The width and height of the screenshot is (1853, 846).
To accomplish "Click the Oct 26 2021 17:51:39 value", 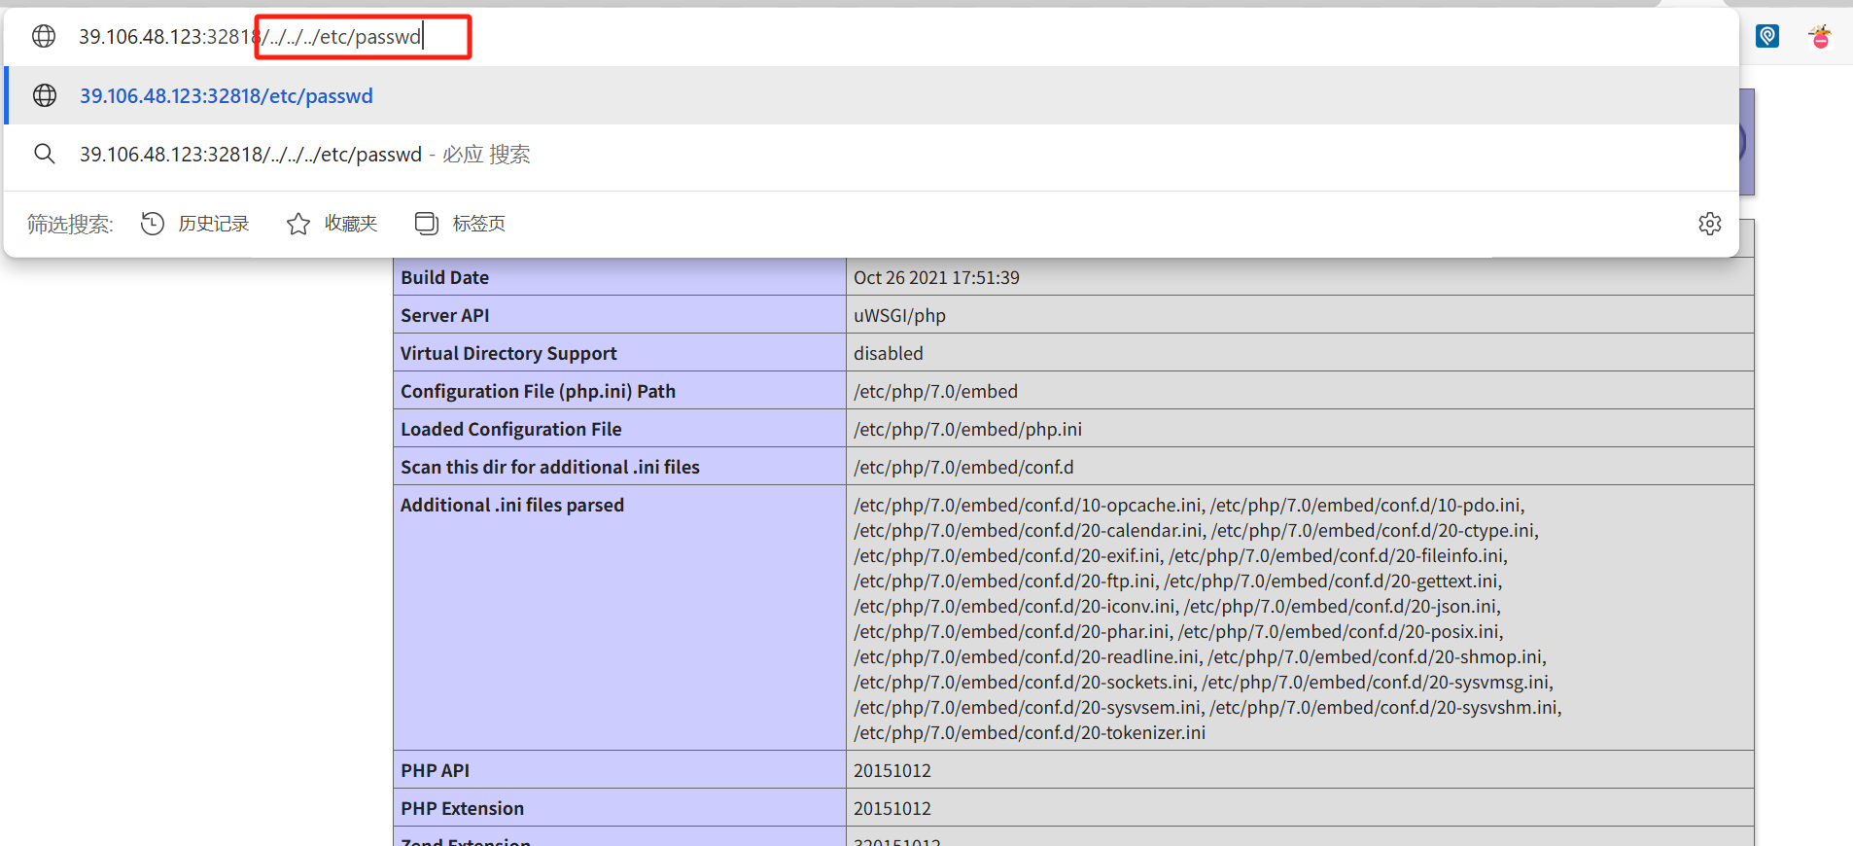I will (936, 278).
